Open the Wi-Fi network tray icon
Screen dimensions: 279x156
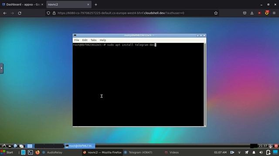click(x=239, y=152)
